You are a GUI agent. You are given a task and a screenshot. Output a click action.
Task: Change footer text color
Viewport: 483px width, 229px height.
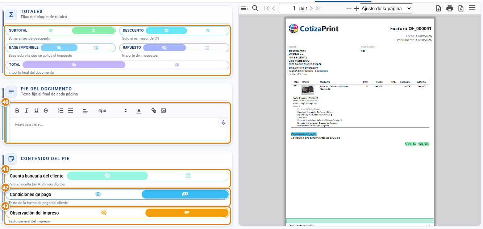coord(139,111)
